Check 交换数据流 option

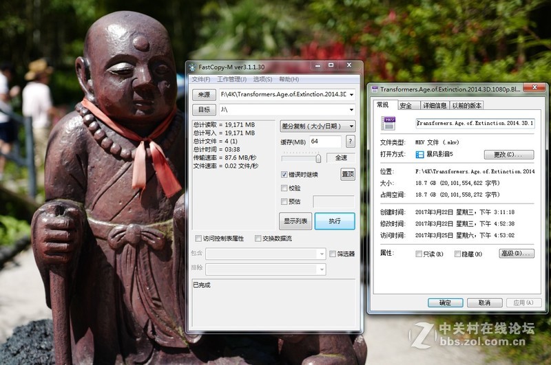click(258, 239)
